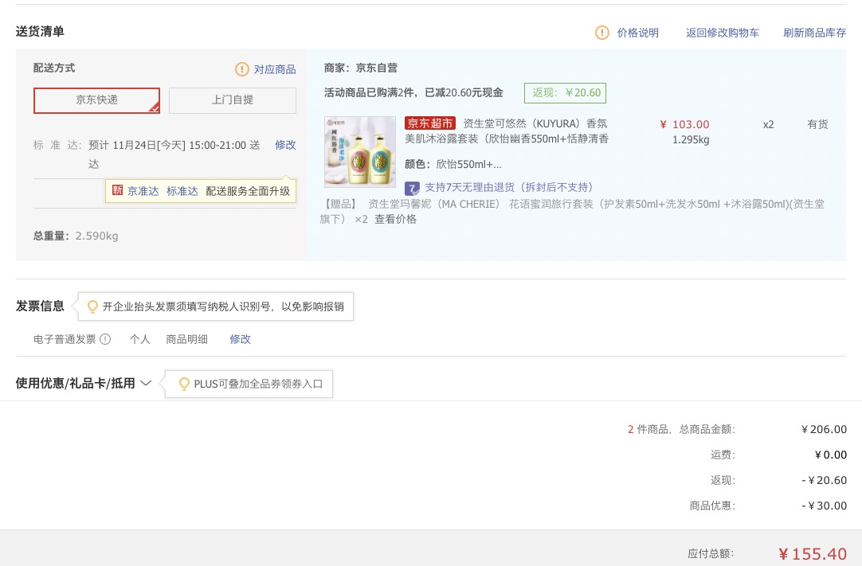Click the 价格说明 exclamation icon
Image resolution: width=862 pixels, height=566 pixels.
(x=602, y=33)
